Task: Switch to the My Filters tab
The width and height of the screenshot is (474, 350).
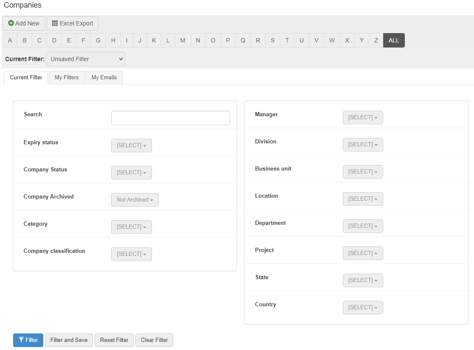Action: click(x=67, y=77)
